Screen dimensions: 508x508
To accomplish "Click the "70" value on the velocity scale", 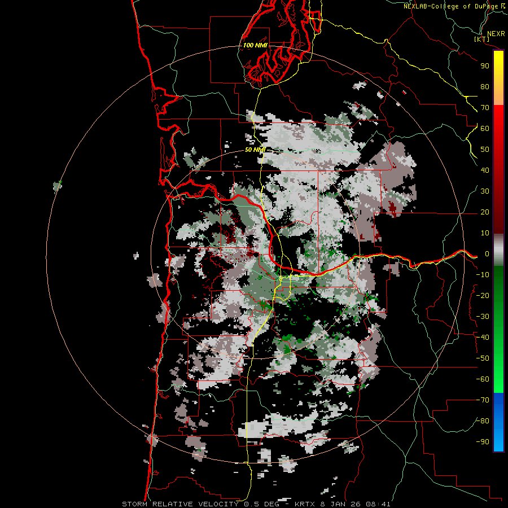I will 485,108.
